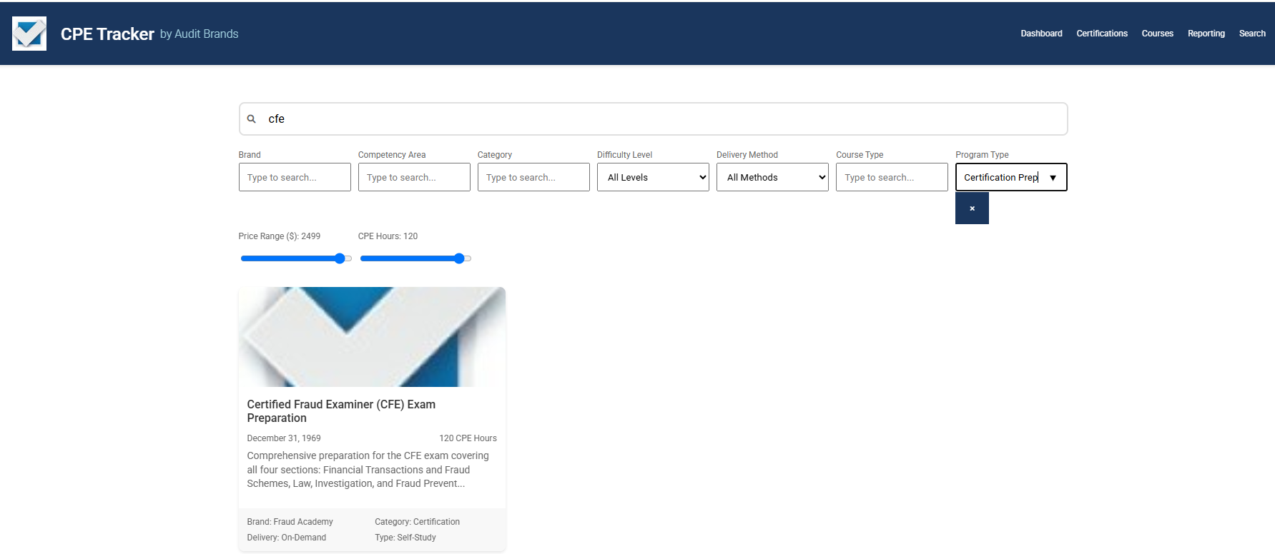Open the CFE Exam Preparation course thumbnail

pos(372,337)
